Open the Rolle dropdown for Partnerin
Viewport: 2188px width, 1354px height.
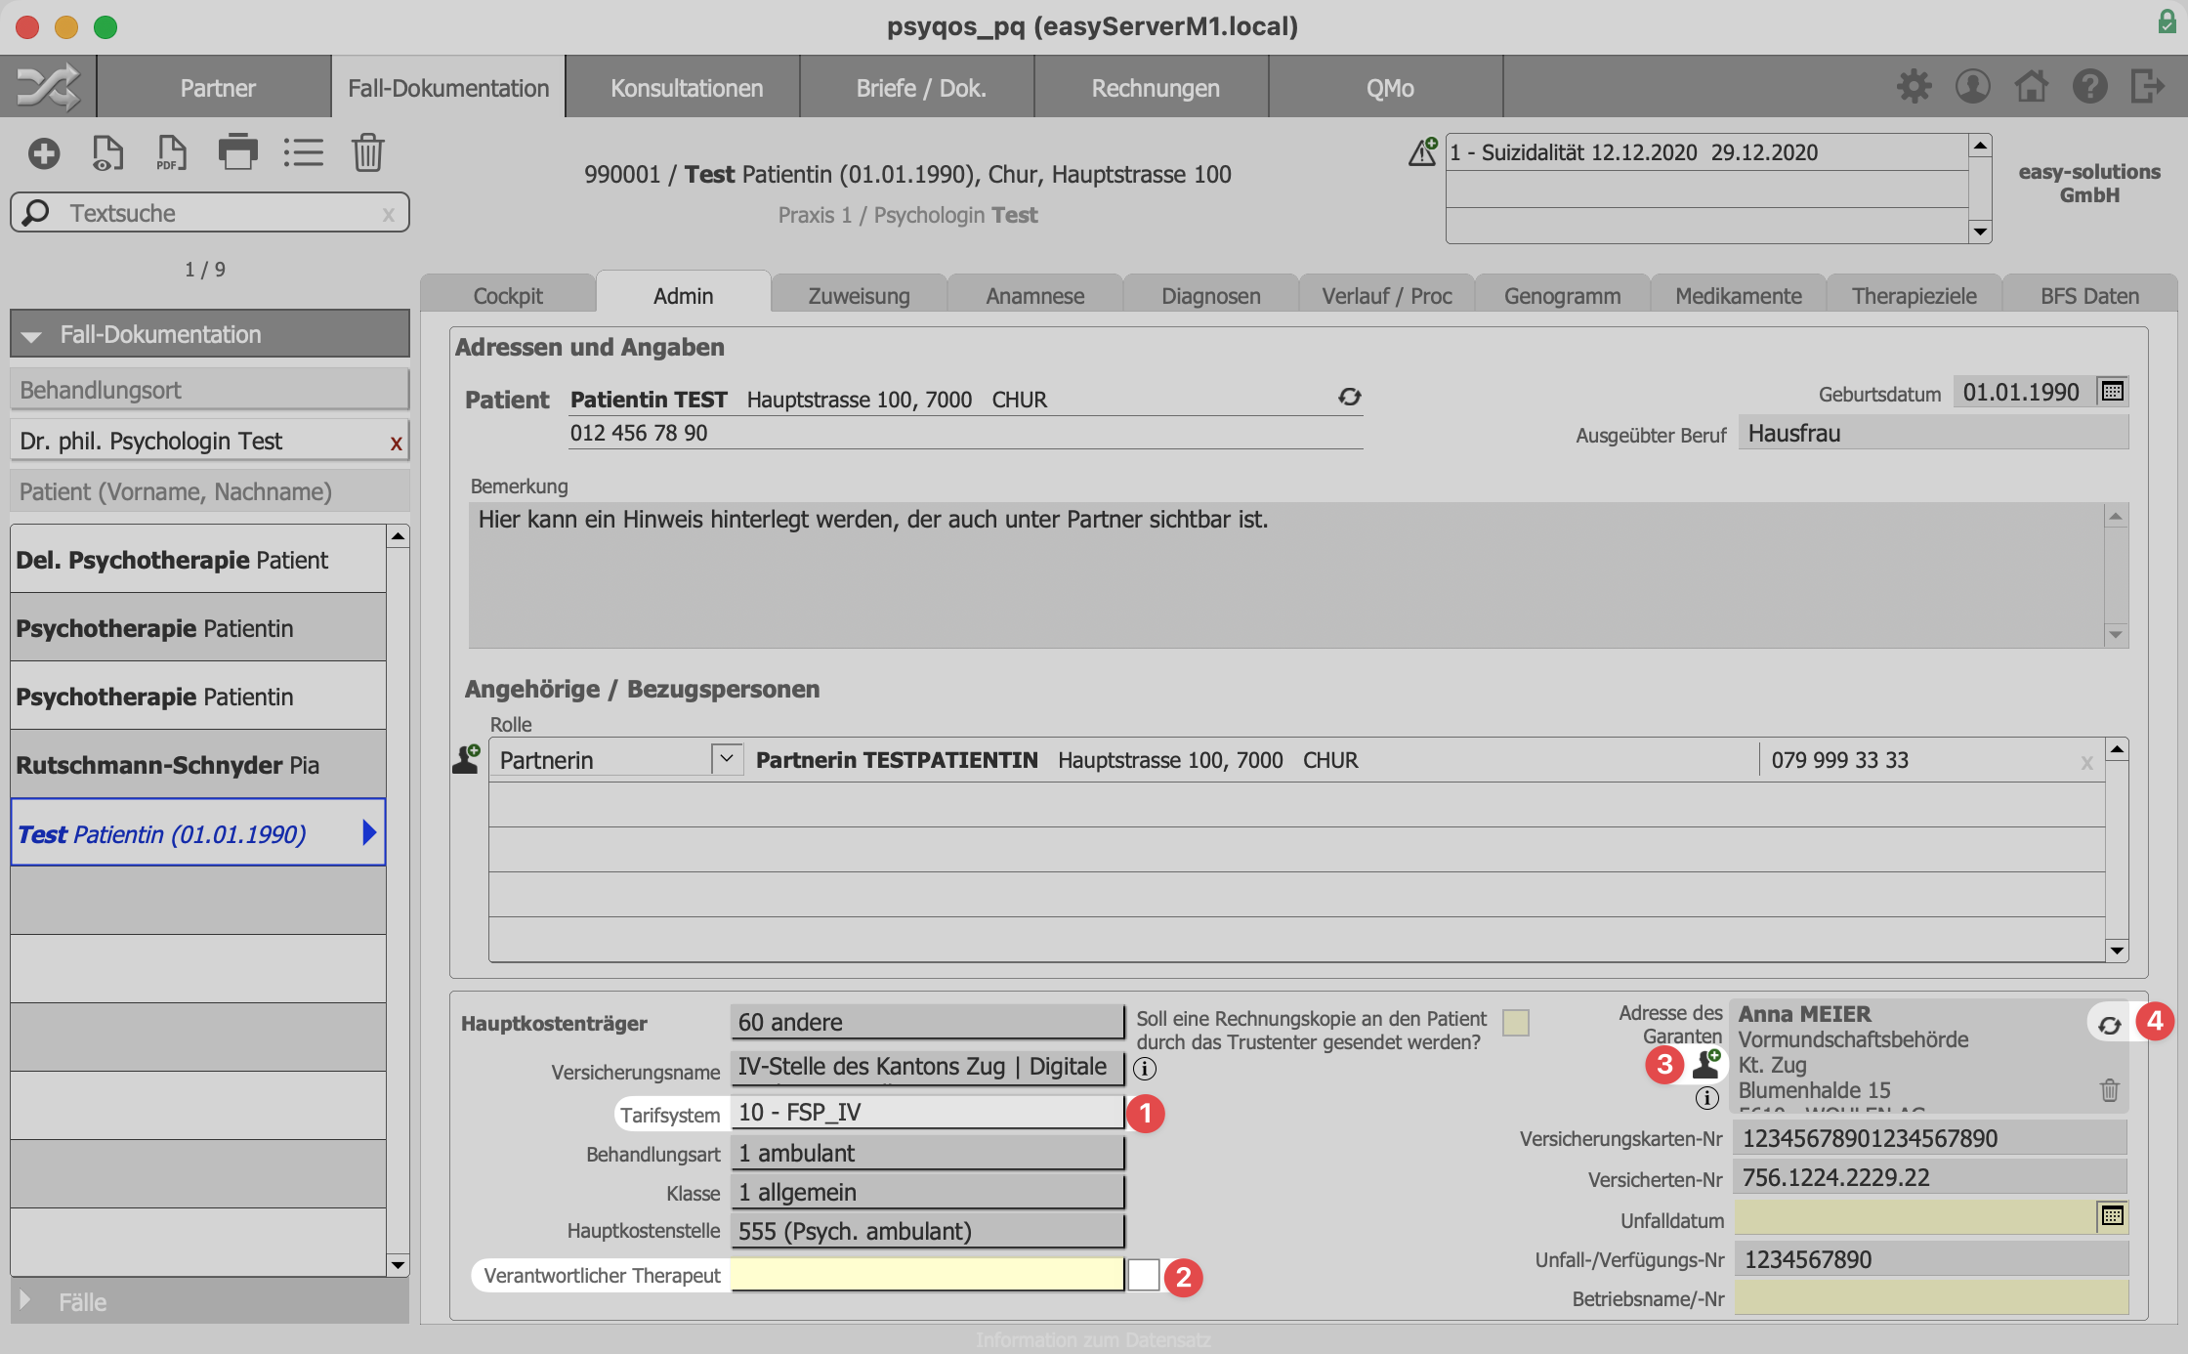[727, 759]
